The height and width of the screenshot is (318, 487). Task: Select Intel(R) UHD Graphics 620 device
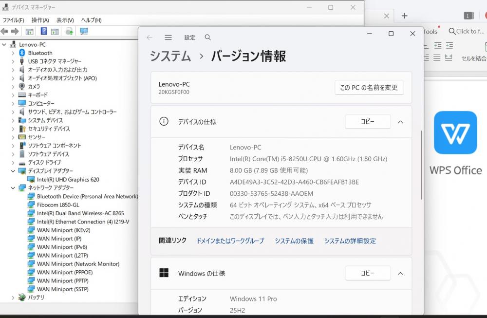[x=68, y=180]
